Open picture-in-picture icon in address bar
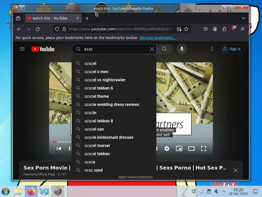 tap(179, 29)
